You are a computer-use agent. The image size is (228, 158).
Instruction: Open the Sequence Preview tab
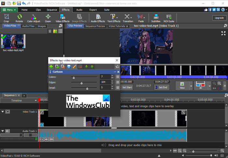click(95, 26)
